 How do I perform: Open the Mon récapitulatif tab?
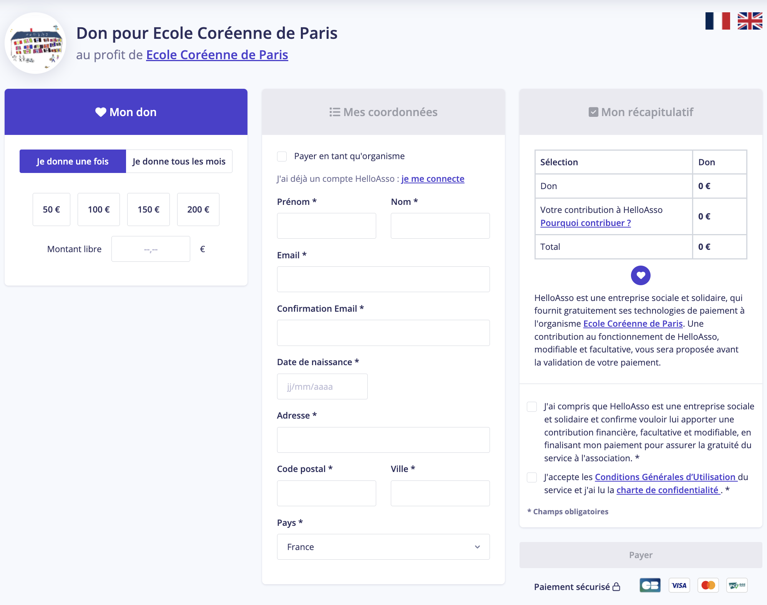pyautogui.click(x=641, y=112)
